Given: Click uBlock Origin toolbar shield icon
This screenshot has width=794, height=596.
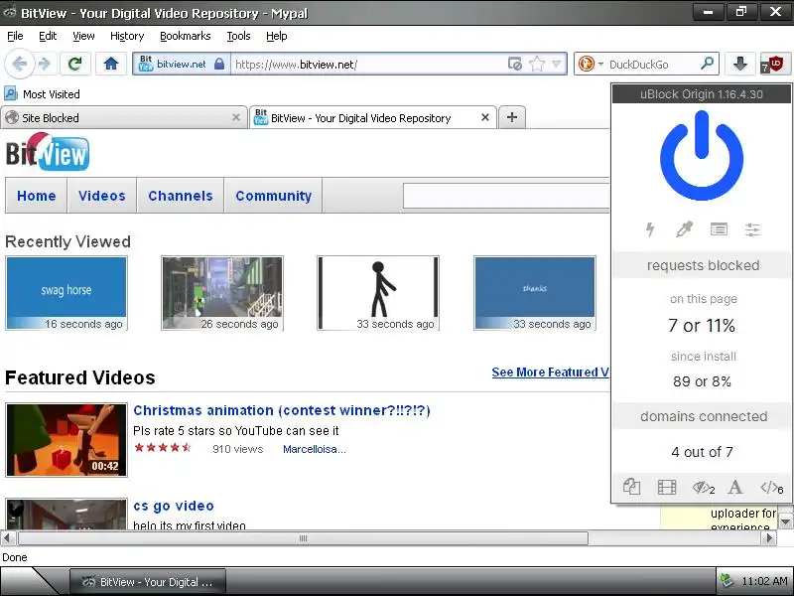Looking at the screenshot, I should 773,64.
